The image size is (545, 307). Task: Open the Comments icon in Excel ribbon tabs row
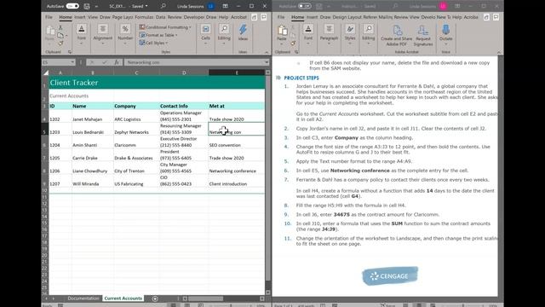pos(264,17)
